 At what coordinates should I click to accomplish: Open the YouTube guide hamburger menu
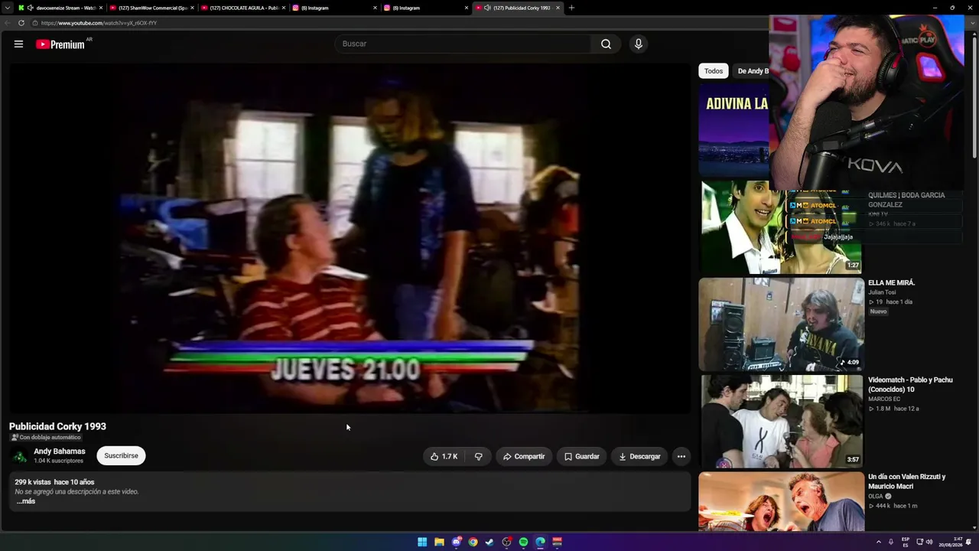(x=18, y=44)
